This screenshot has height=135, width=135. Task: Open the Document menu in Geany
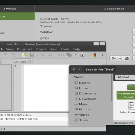[x=25, y=49]
